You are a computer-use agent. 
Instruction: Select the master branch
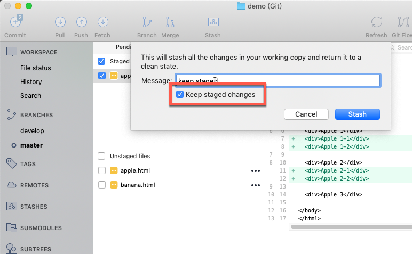31,145
